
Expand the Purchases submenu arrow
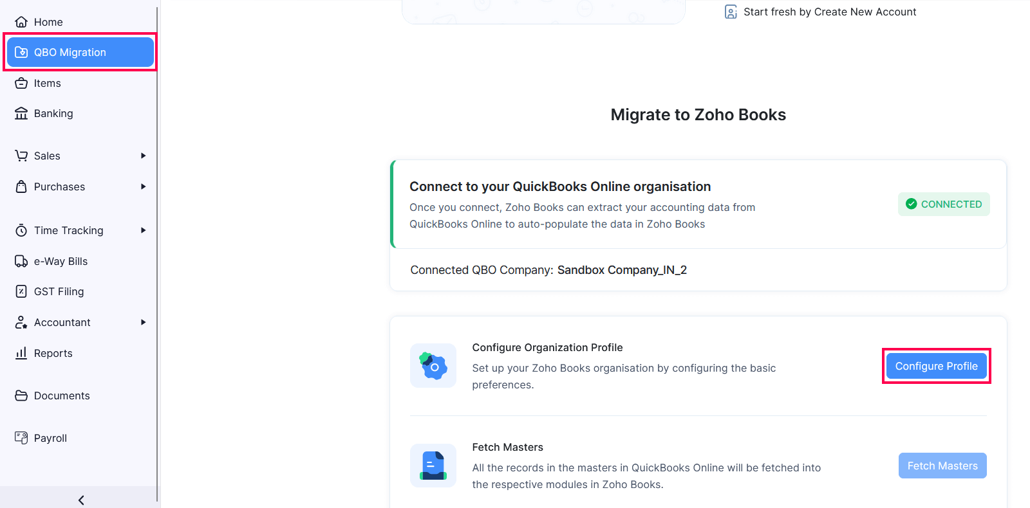(x=143, y=186)
